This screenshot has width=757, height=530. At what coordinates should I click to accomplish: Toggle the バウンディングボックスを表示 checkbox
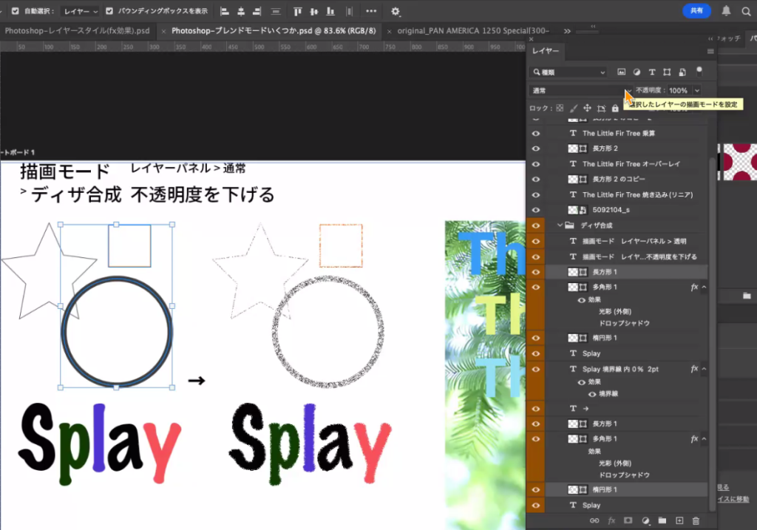(x=109, y=11)
